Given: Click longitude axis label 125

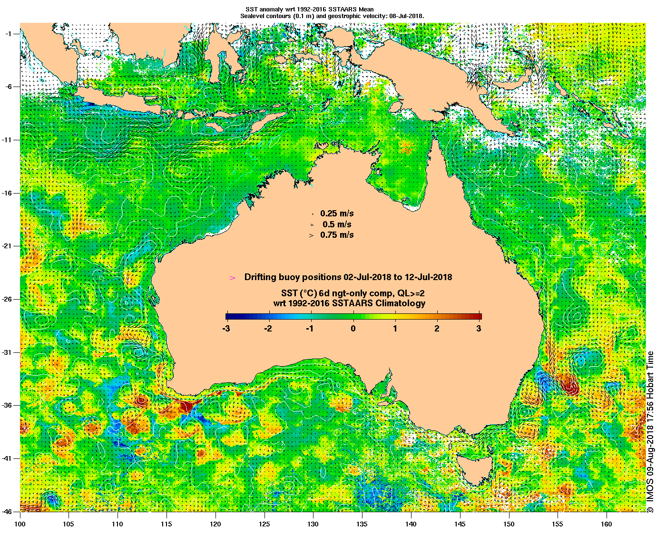Looking at the screenshot, I should tap(264, 524).
